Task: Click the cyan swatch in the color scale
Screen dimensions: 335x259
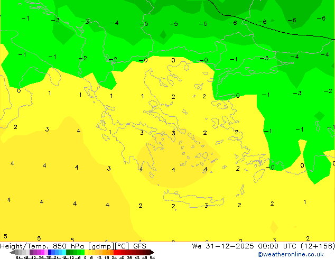Action: pos(64,252)
